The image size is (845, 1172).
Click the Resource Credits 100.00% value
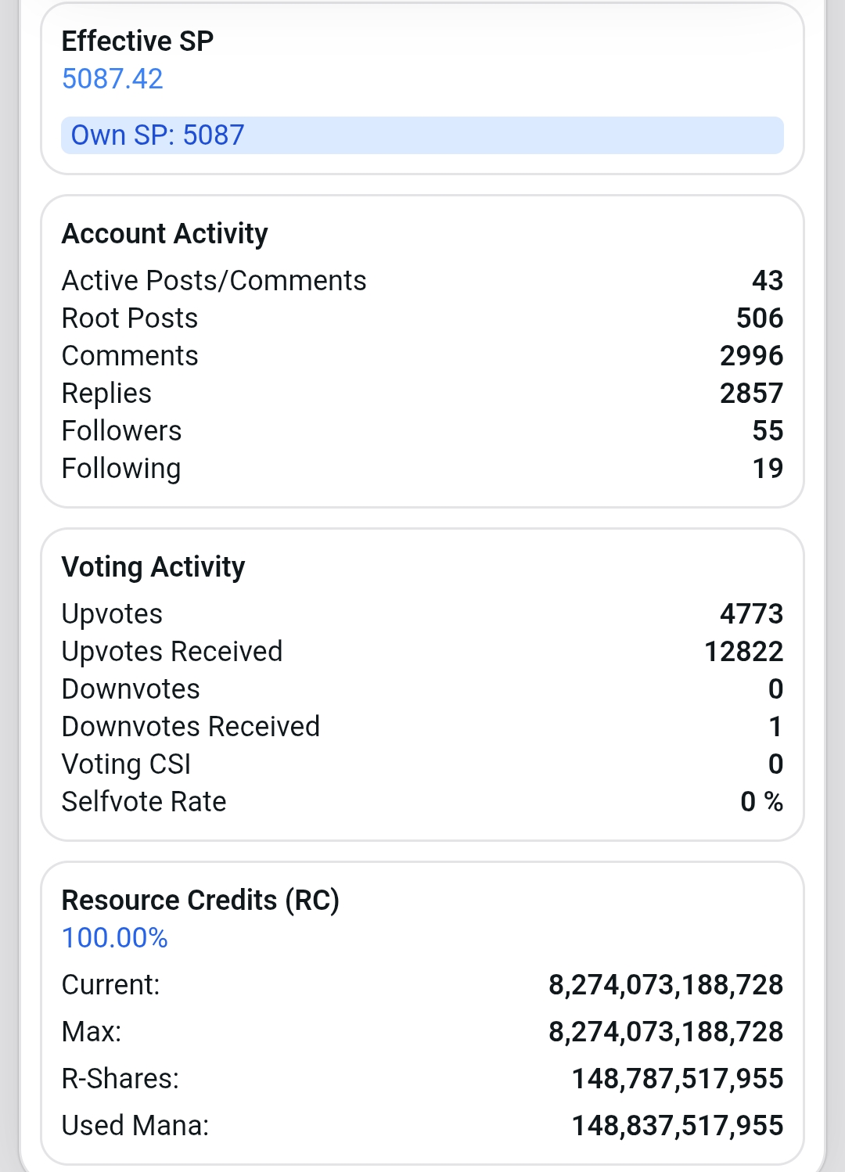(x=115, y=938)
